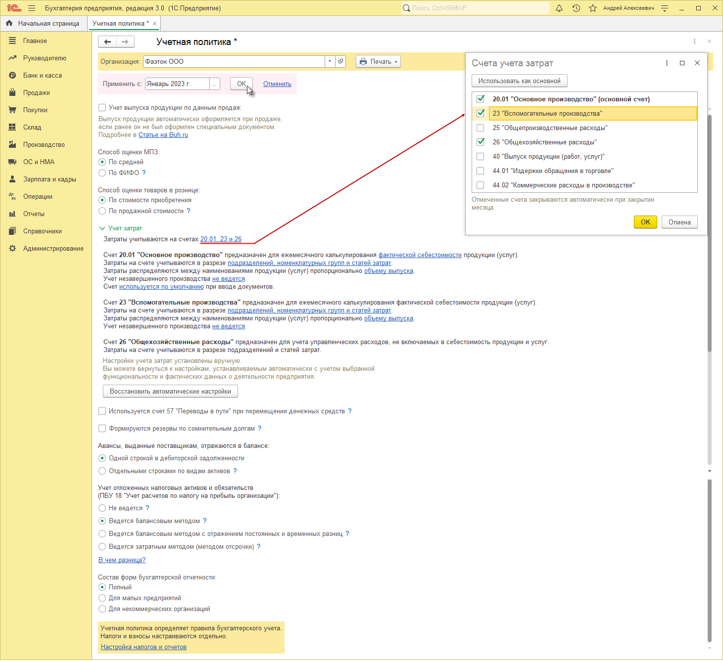The image size is (723, 661).
Task: Switch to Начальная страница tab
Action: [x=44, y=23]
